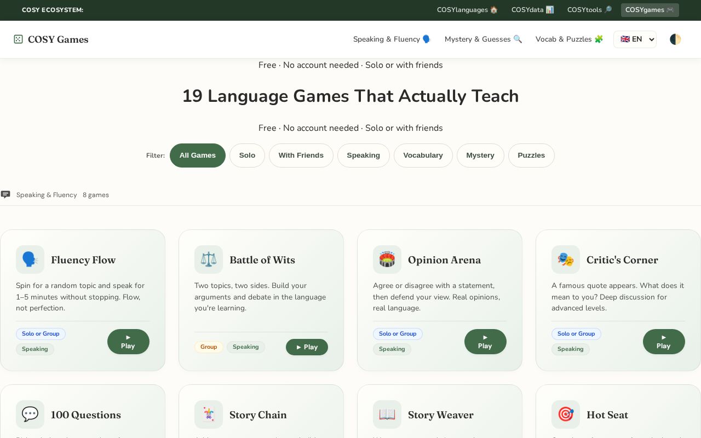Image resolution: width=701 pixels, height=438 pixels.
Task: Click the Hot Seat card title
Action: 607,415
